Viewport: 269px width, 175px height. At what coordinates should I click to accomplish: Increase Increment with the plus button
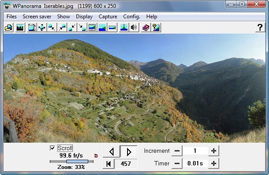214,151
